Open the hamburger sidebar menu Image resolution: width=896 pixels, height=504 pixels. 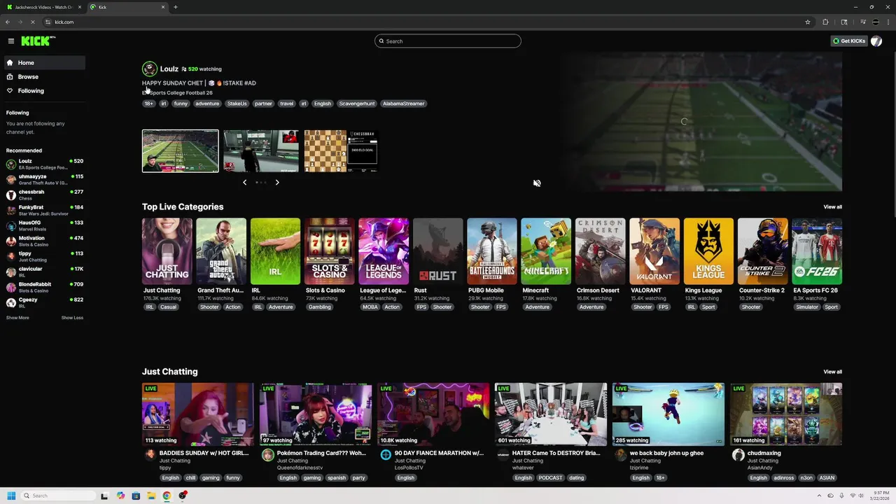[10, 41]
